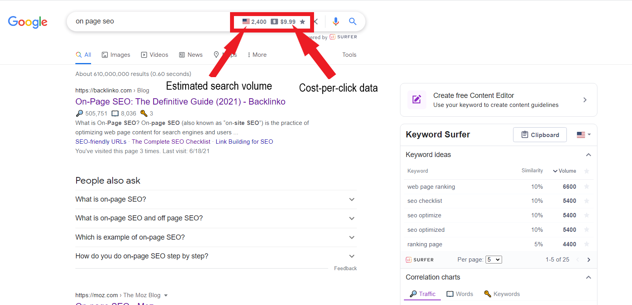This screenshot has height=305, width=632.
Task: Click the 'seo checklist' keyword
Action: [x=425, y=201]
